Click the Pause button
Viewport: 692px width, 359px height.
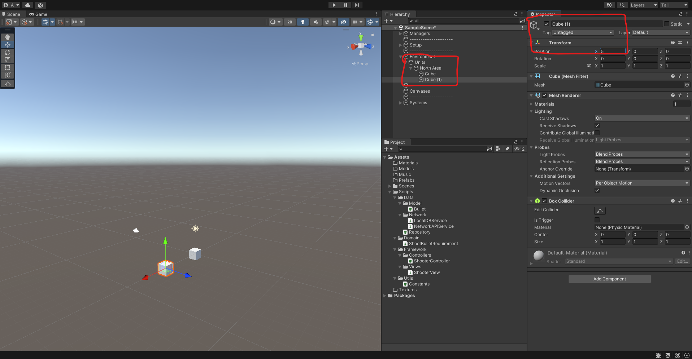[x=345, y=5]
